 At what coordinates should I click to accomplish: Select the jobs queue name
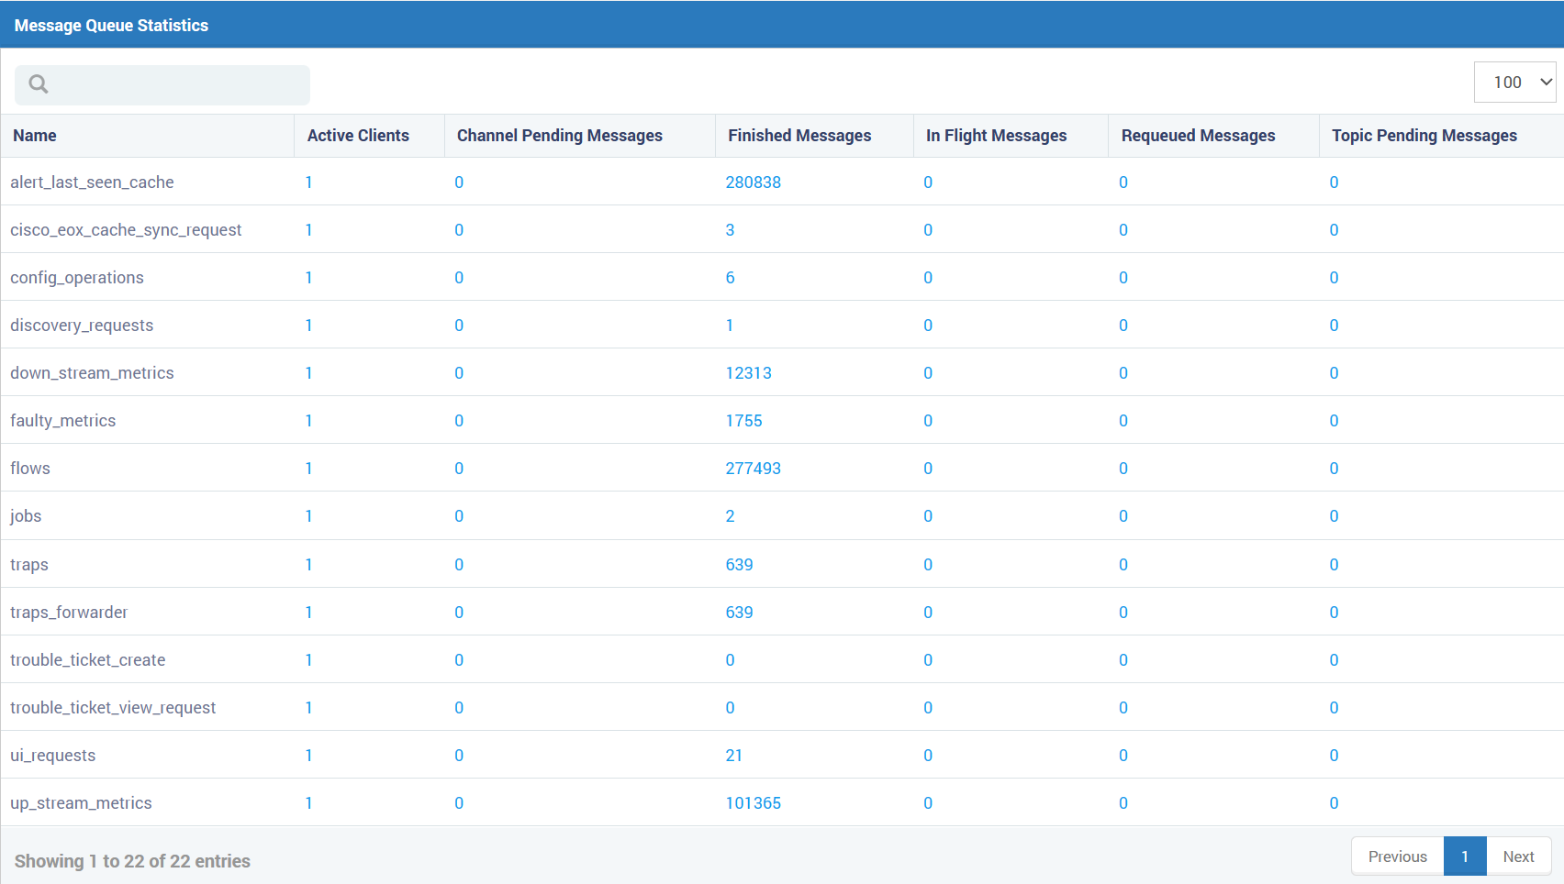(26, 516)
